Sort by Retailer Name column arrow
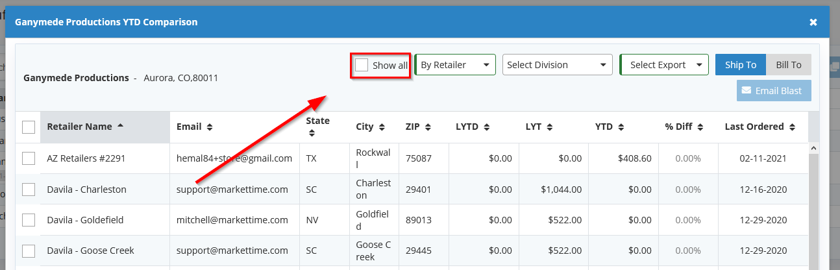The width and height of the screenshot is (840, 270). click(x=121, y=127)
